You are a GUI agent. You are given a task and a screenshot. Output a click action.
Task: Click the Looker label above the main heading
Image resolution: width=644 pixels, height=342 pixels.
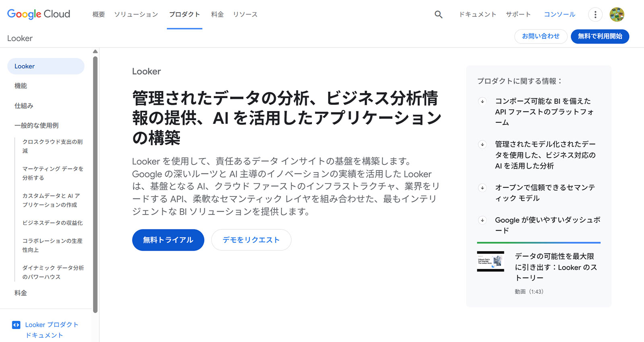click(147, 72)
